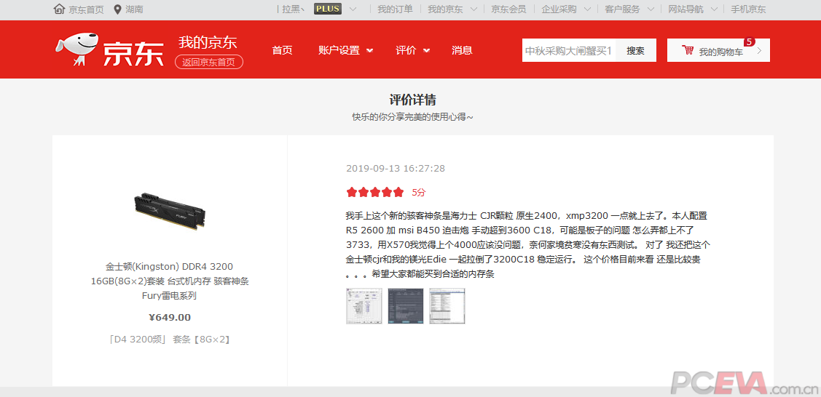Screen dimensions: 821x397
Task: Click the 评价详情 heading
Action: (412, 99)
